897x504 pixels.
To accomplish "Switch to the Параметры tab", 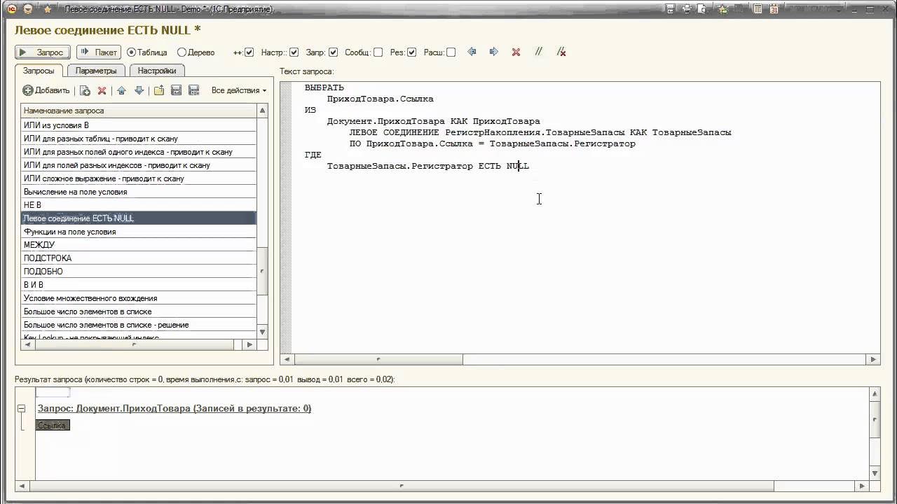I will pyautogui.click(x=96, y=71).
